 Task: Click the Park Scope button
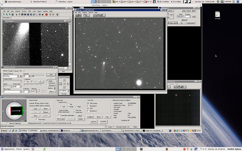[x=60, y=119]
